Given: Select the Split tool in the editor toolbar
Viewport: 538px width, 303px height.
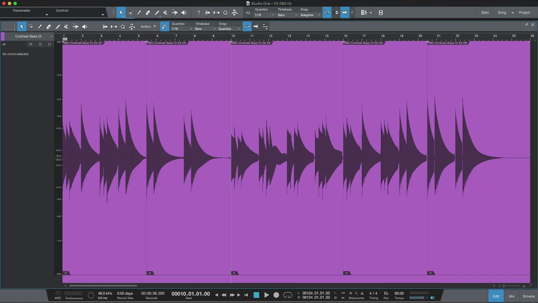Looking at the screenshot, I should click(x=40, y=26).
